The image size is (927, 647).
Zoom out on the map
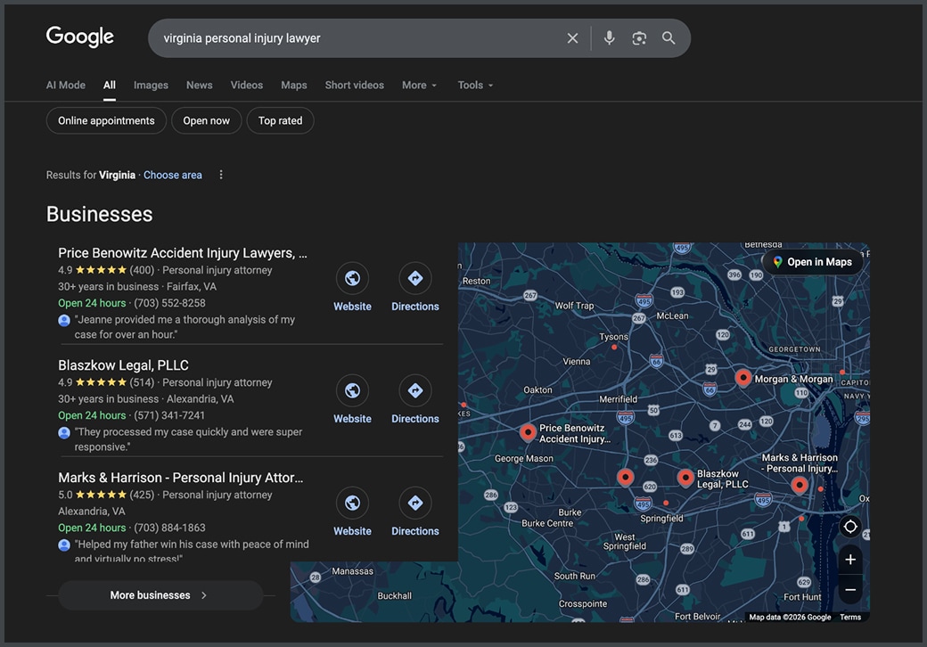tap(850, 590)
